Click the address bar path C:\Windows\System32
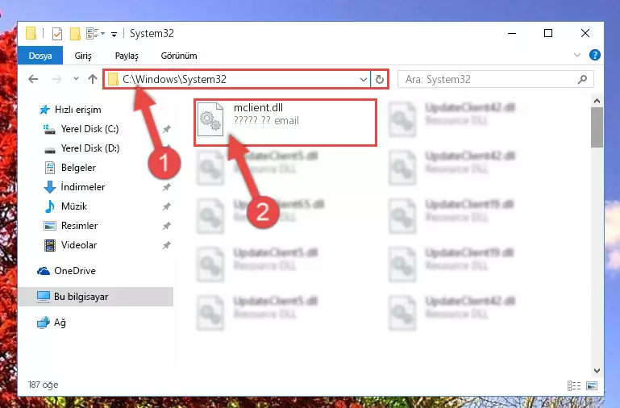 (x=174, y=79)
